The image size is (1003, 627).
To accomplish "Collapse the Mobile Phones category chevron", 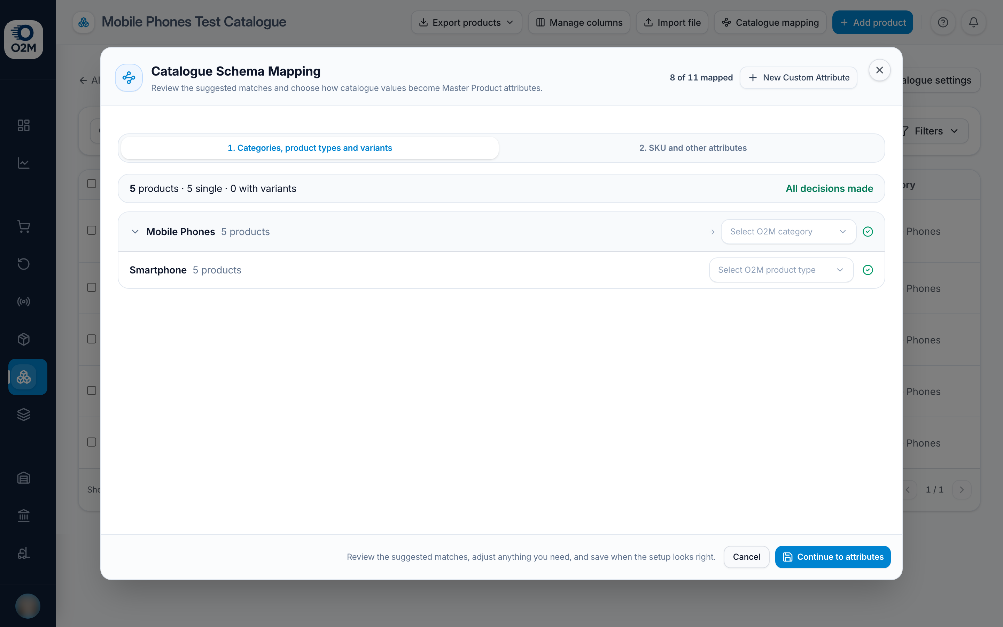I will pos(135,231).
